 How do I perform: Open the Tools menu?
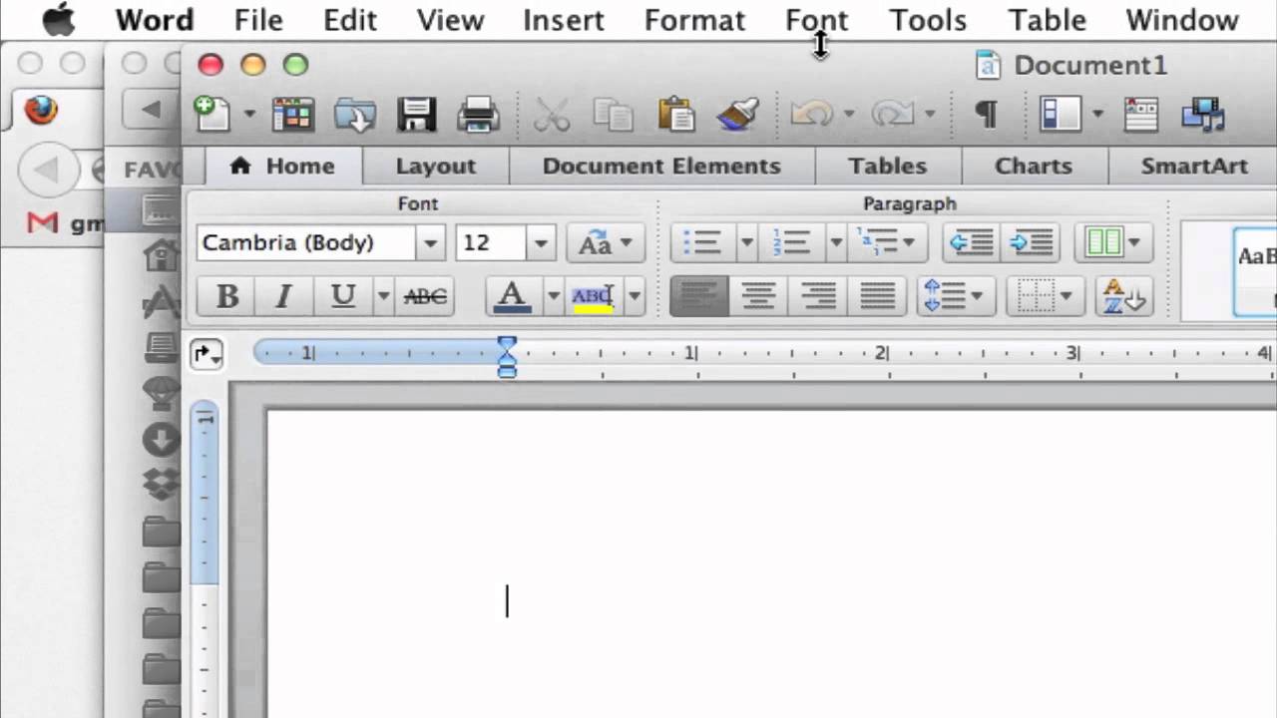[x=928, y=20]
